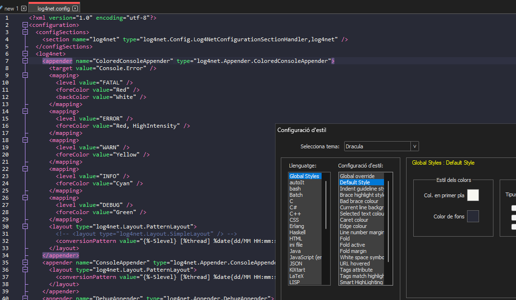Select Brace highlight style
Screen dimensions: 516x300
(361, 195)
